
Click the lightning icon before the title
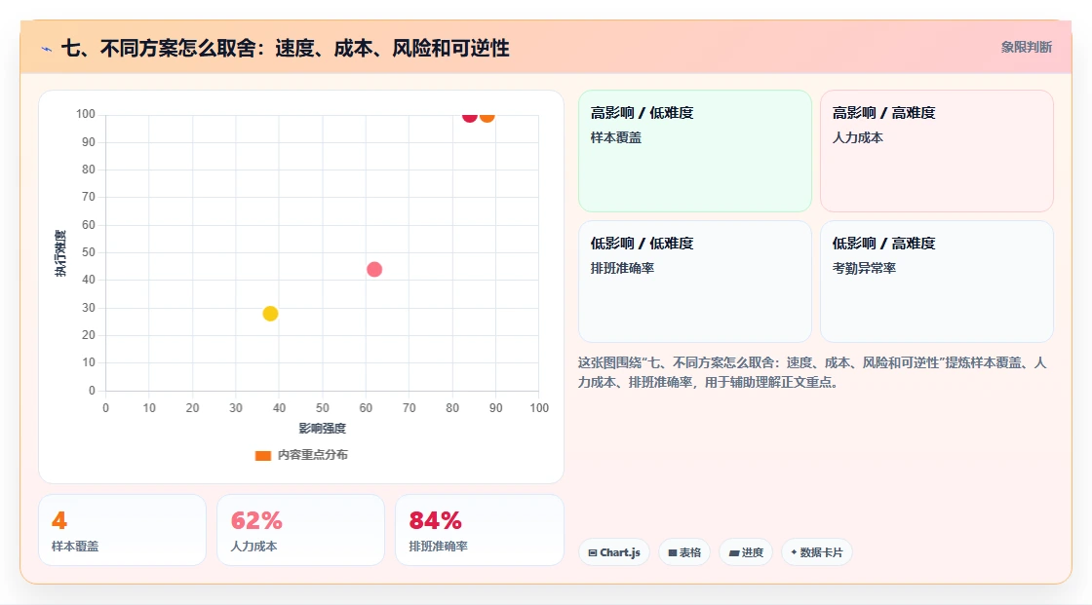[x=47, y=49]
